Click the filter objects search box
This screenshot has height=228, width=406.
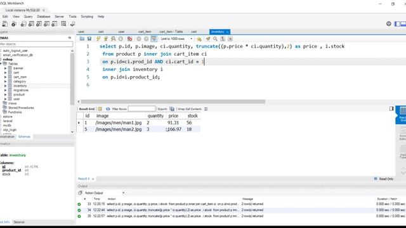[x=36, y=44]
